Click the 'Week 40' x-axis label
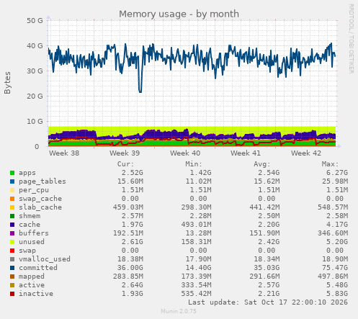Screen dimensions: 358x319 click(x=185, y=153)
